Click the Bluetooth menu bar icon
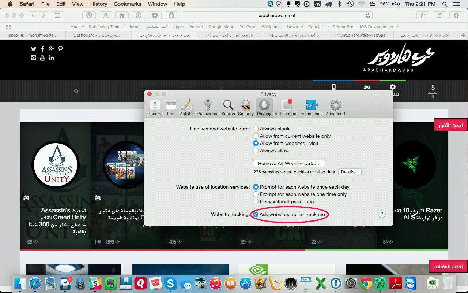This screenshot has width=468, height=293. click(x=339, y=4)
